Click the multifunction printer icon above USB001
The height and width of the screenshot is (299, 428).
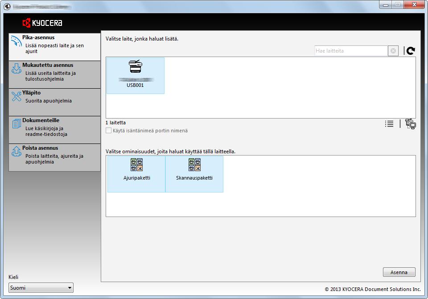point(136,66)
